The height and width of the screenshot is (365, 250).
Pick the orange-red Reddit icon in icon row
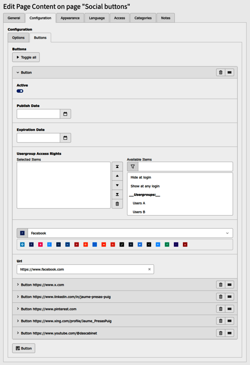coord(86,244)
